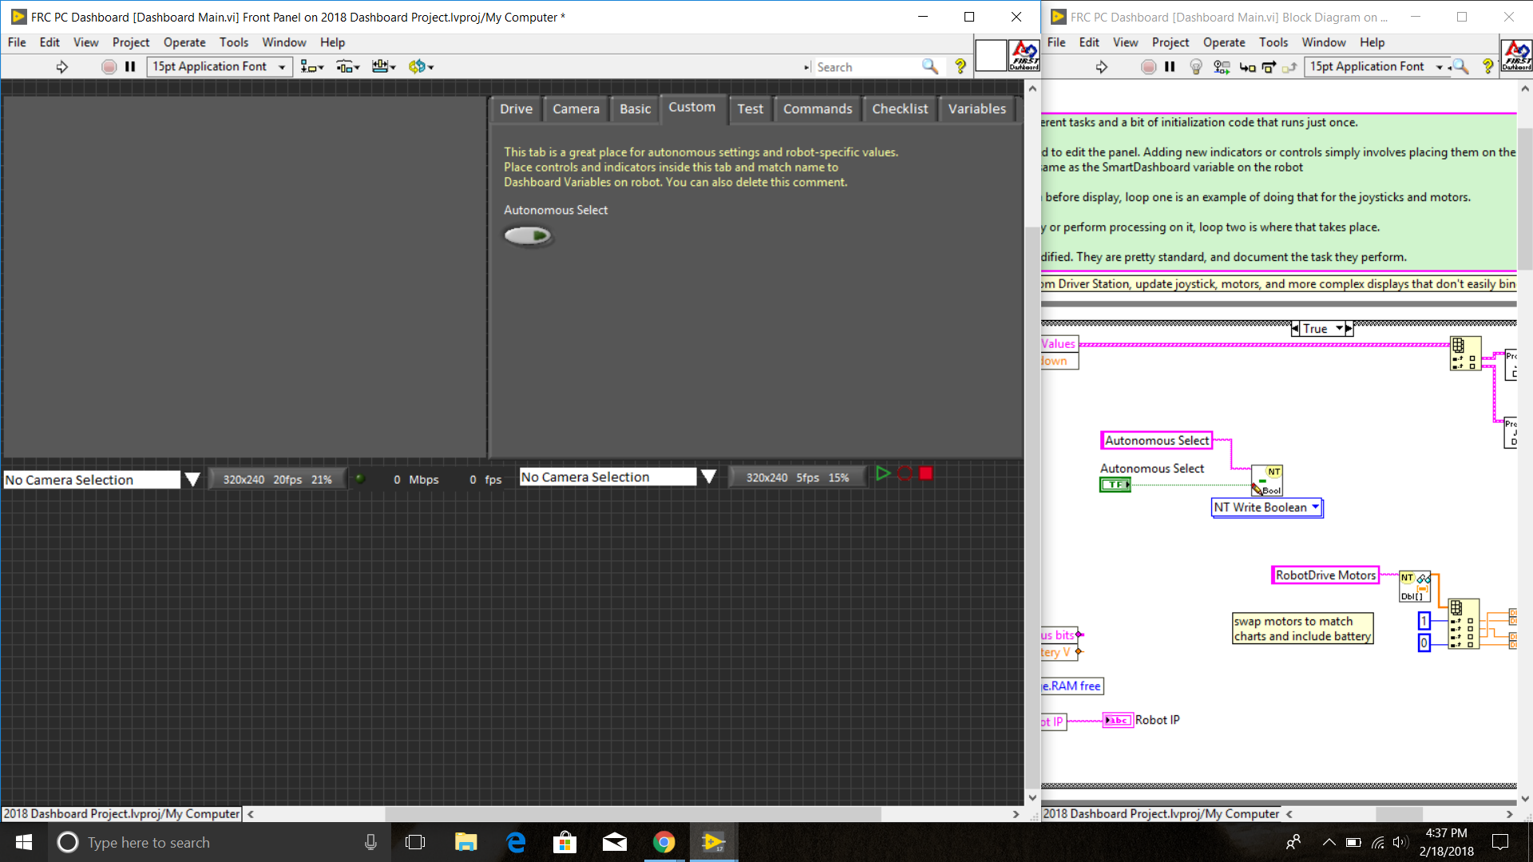The width and height of the screenshot is (1533, 862).
Task: Select the Robot IP string indicator terminal
Action: click(1118, 721)
